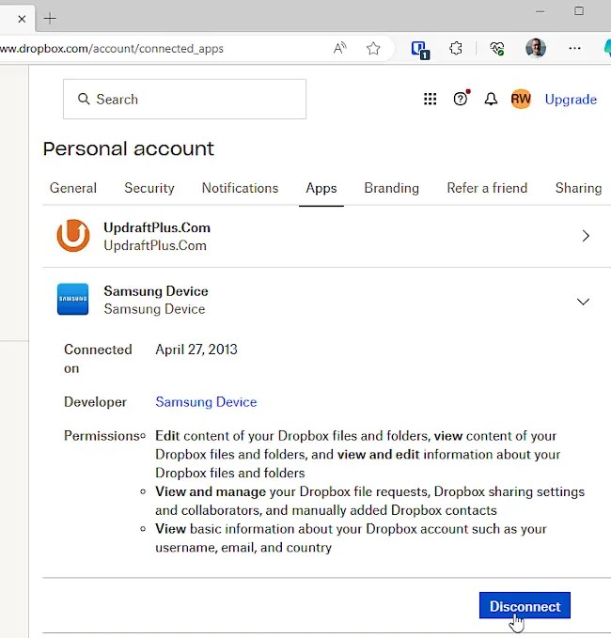611x638 pixels.
Task: Collapse the Samsung Device details chevron
Action: [583, 302]
